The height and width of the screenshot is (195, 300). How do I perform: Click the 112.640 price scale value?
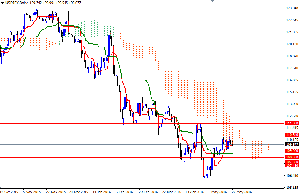[292, 116]
